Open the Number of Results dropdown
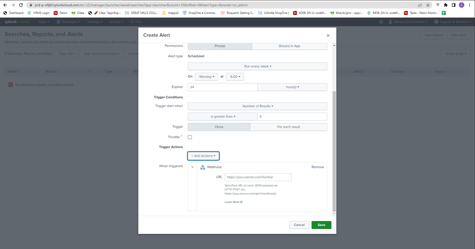The height and width of the screenshot is (249, 475). 257,106
